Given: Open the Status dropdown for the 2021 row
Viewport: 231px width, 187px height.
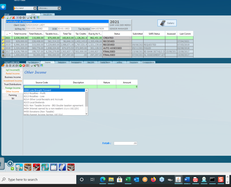Looking at the screenshot, I should (130, 38).
